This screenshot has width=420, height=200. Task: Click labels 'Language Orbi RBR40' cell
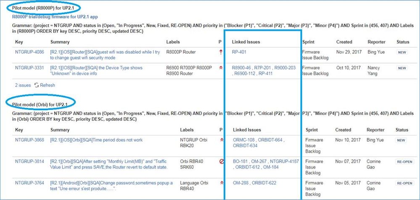pos(193,186)
